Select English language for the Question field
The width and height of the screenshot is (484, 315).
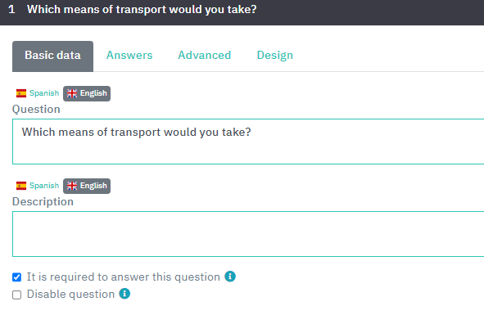[87, 93]
